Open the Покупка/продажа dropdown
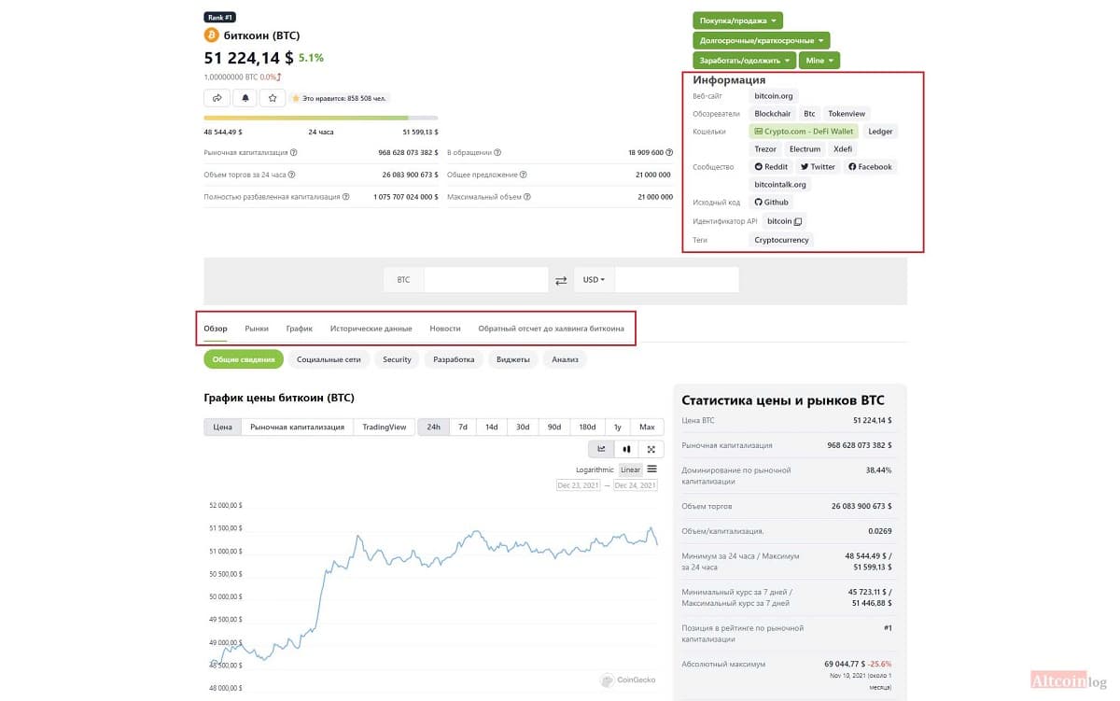Image resolution: width=1120 pixels, height=701 pixels. (737, 21)
